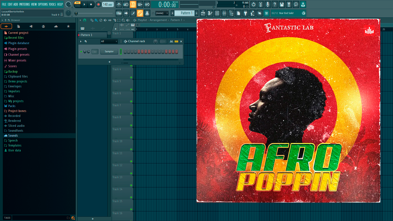The height and width of the screenshot is (221, 393).
Task: Toggle playlist snap magnet icon
Action: (85, 20)
